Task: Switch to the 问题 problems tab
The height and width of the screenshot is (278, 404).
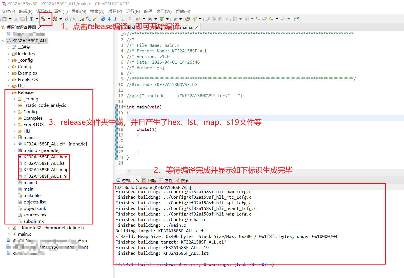Action: pyautogui.click(x=149, y=180)
